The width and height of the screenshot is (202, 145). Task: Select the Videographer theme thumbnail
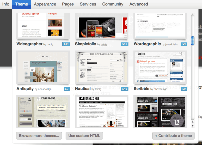tap(43, 26)
